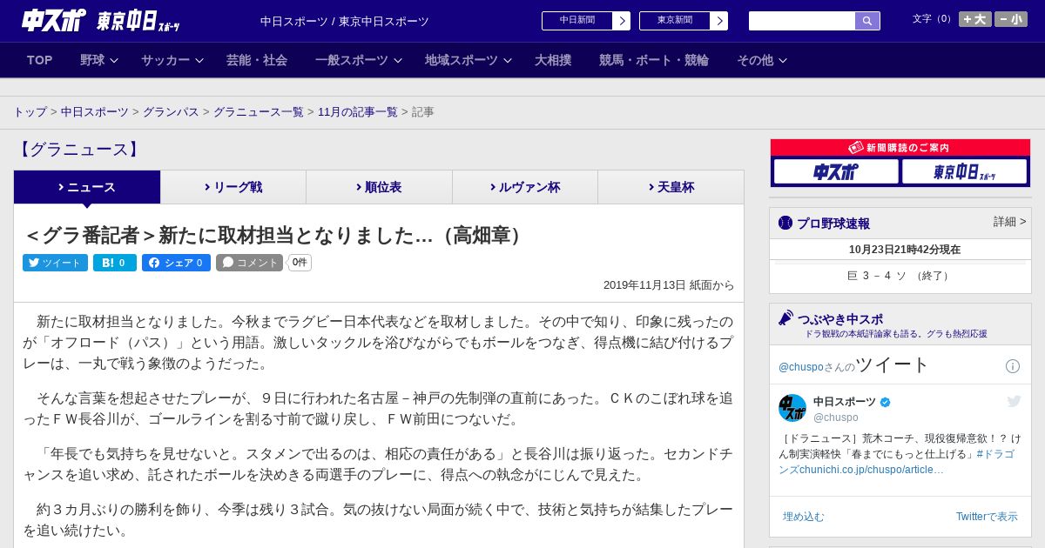The image size is (1045, 548).
Task: Click the 2019年11月13日 紙面から date text
Action: [669, 285]
